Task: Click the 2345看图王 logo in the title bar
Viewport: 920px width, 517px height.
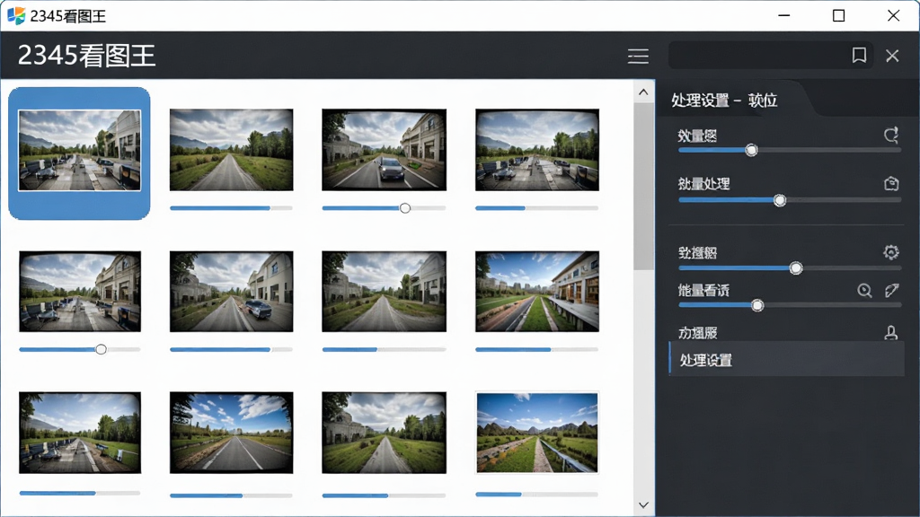Action: (16, 16)
